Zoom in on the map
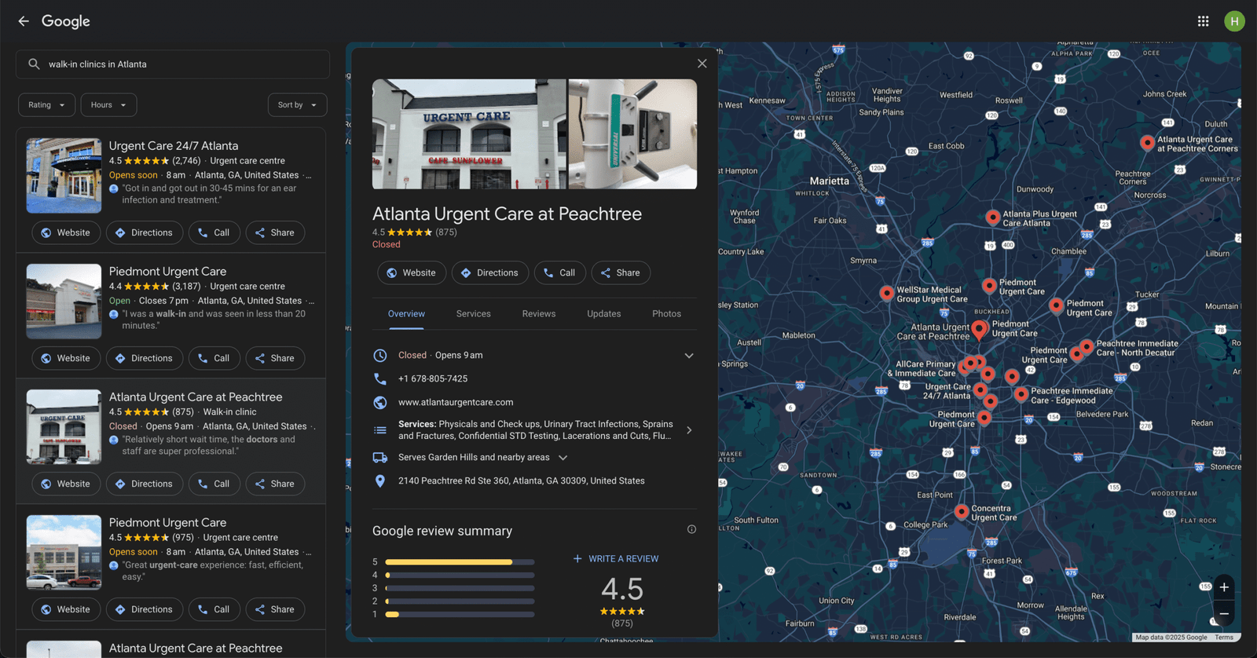The height and width of the screenshot is (658, 1257). (x=1224, y=587)
